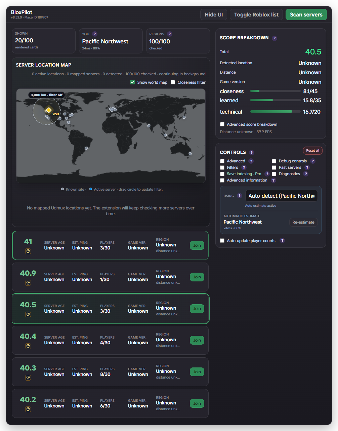The image size is (338, 431).
Task: Click the known site dot in Japan
Action: [x=184, y=117]
